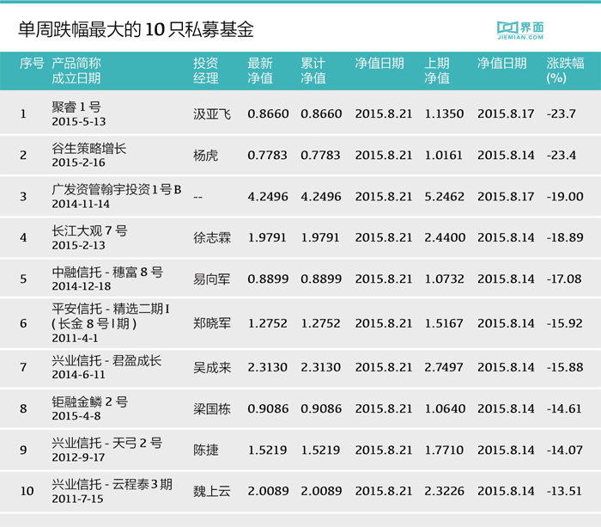Select the fund name '钜融金鳞 2 号'

pos(90,401)
